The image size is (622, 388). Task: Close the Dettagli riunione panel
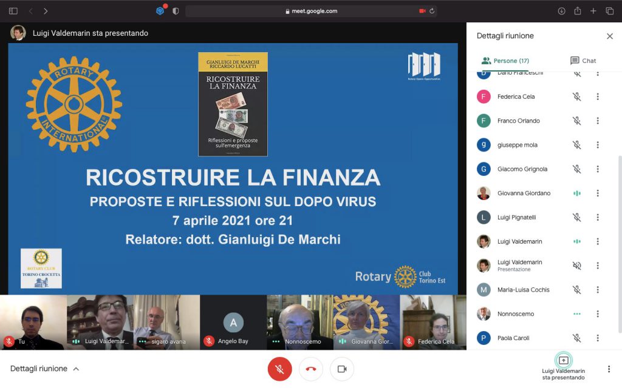[x=610, y=36]
